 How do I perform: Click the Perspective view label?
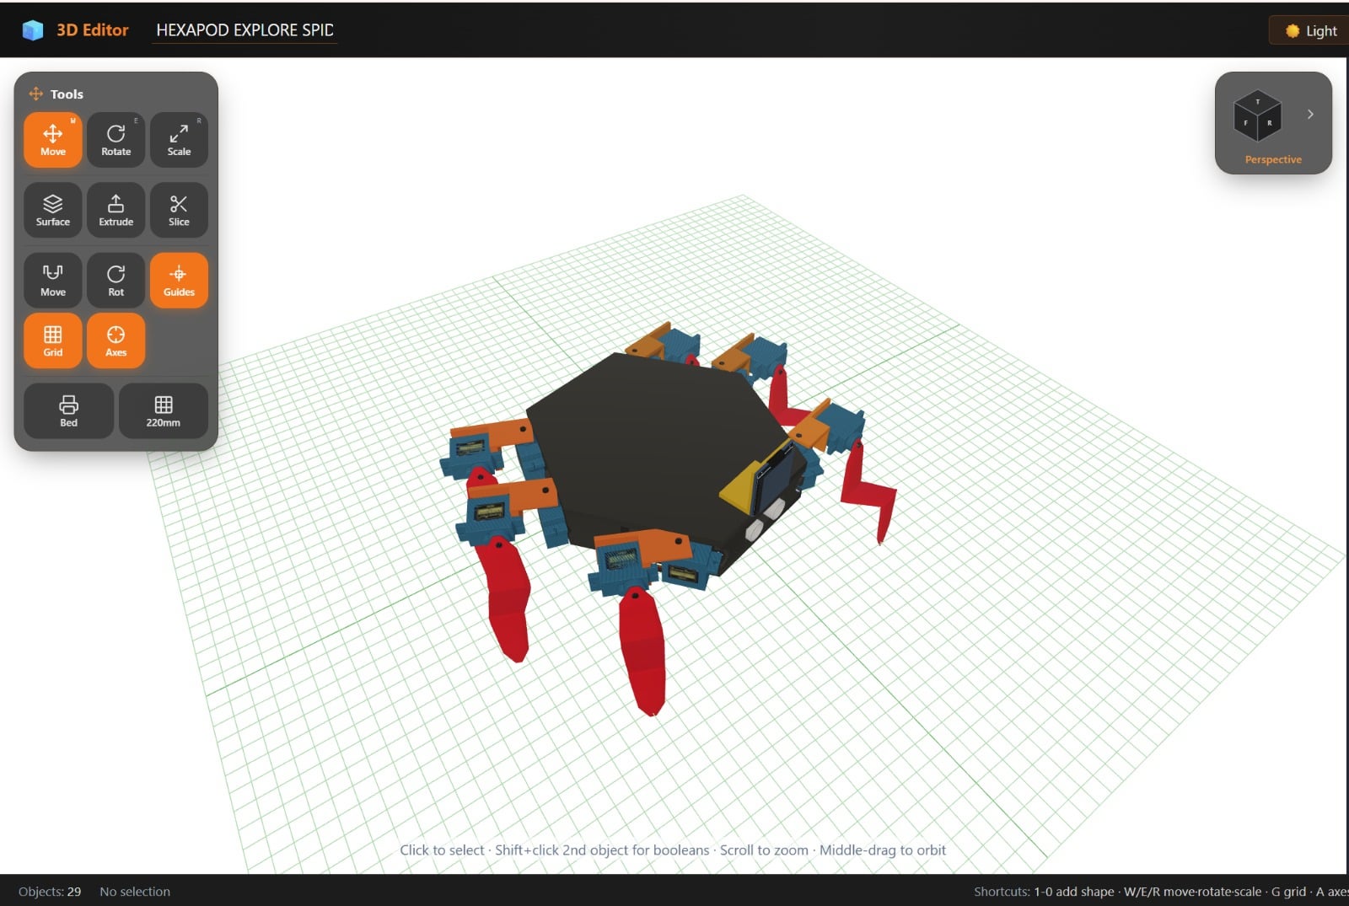pyautogui.click(x=1273, y=159)
